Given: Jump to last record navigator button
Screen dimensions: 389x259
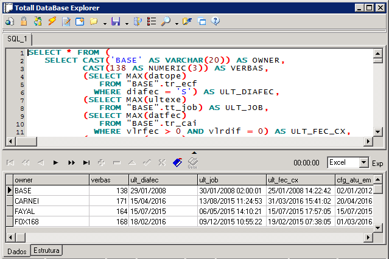Looking at the screenshot, I should click(x=86, y=162).
